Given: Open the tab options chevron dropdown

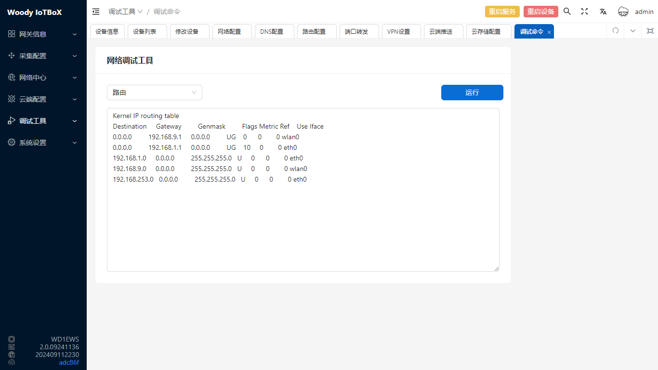Looking at the screenshot, I should pyautogui.click(x=633, y=31).
